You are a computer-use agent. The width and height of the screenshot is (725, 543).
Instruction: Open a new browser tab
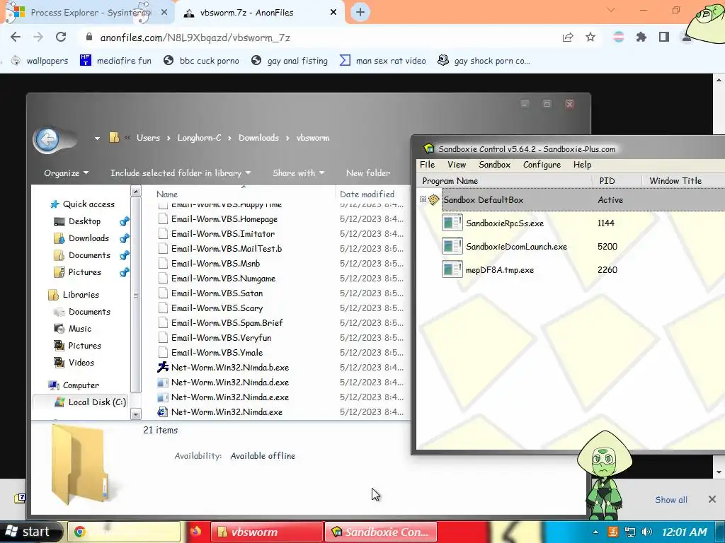(x=360, y=13)
